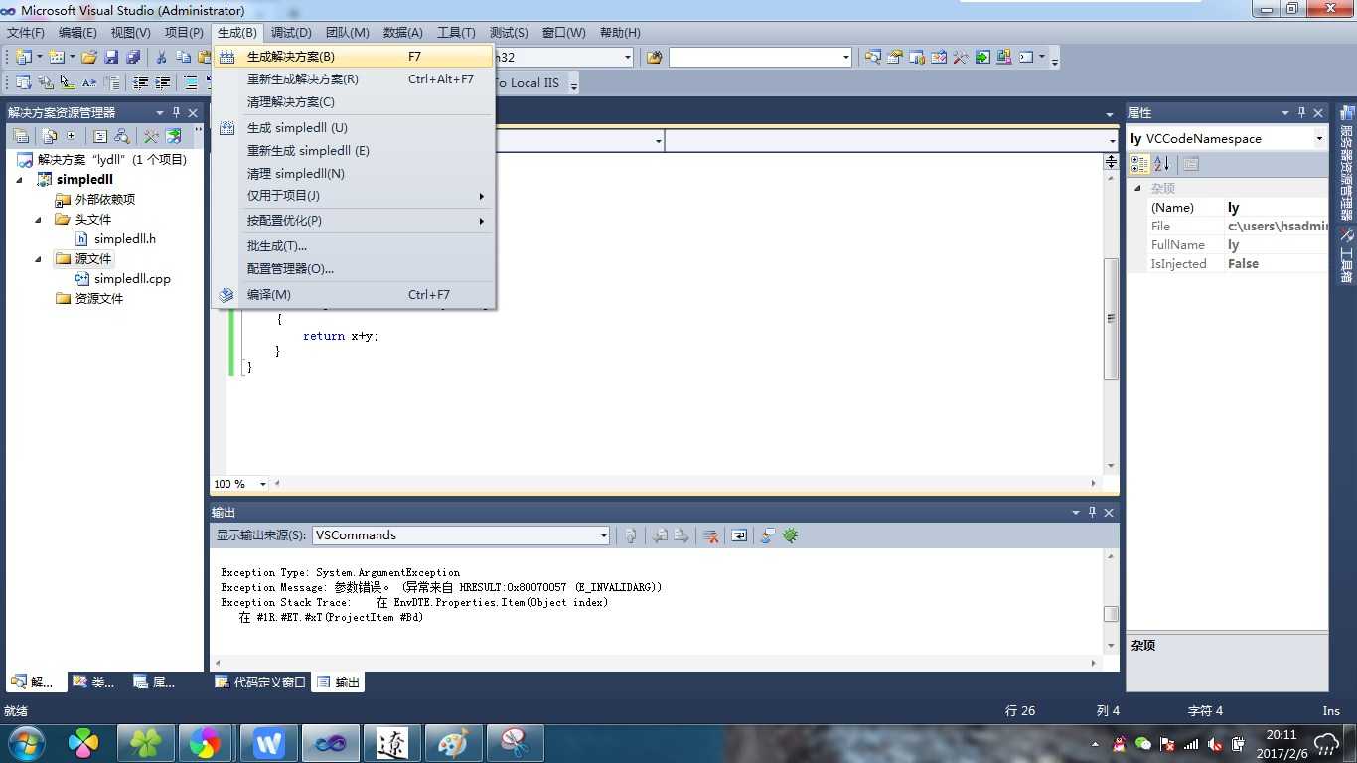1357x763 pixels.
Task: Click Copy toolbar icon
Action: [x=183, y=58]
